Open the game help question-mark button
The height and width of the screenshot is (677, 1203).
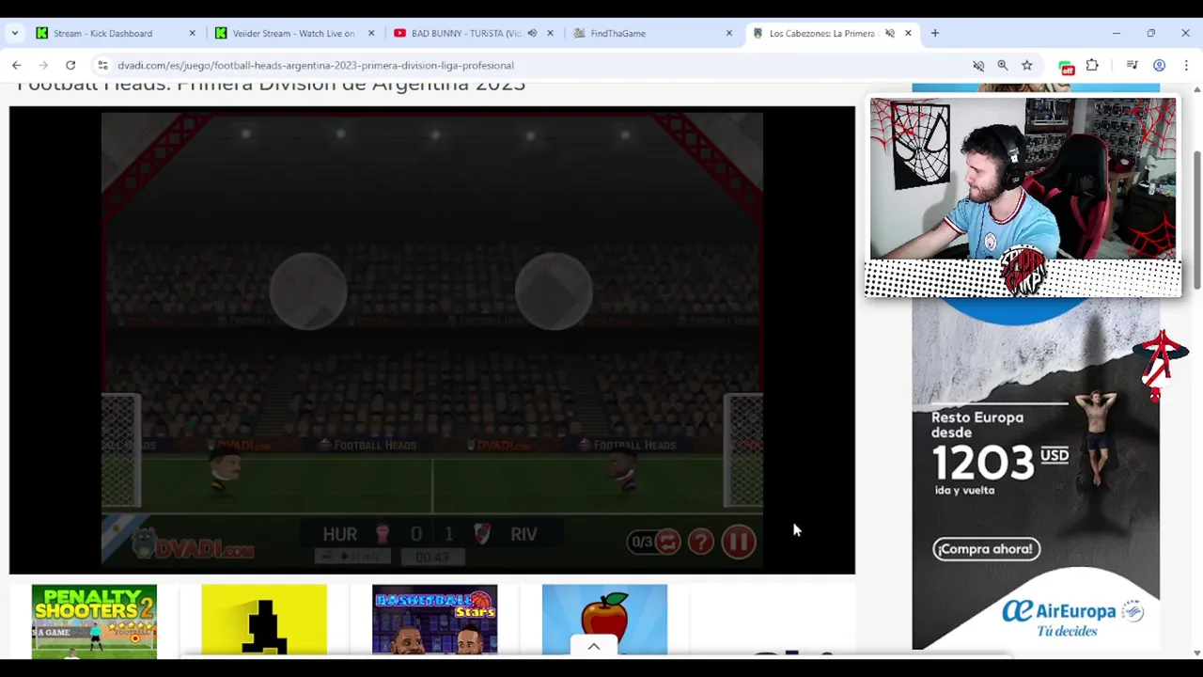coord(700,542)
